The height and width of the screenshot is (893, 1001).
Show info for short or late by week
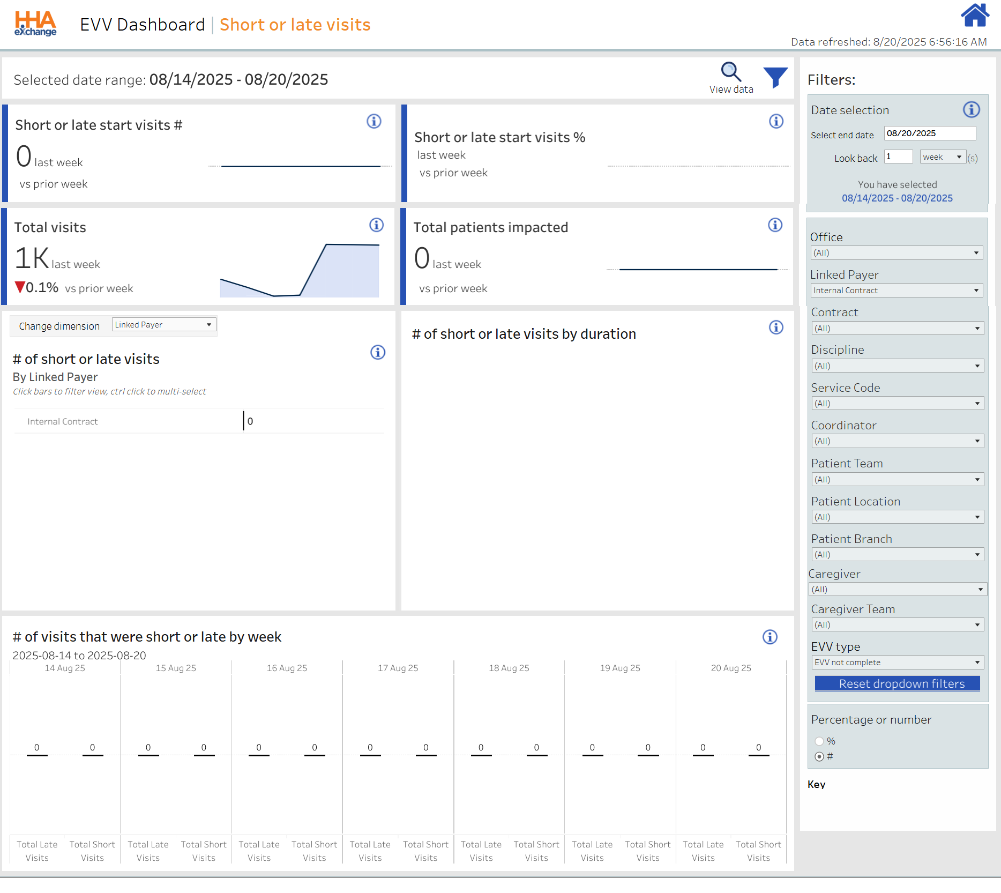(770, 637)
